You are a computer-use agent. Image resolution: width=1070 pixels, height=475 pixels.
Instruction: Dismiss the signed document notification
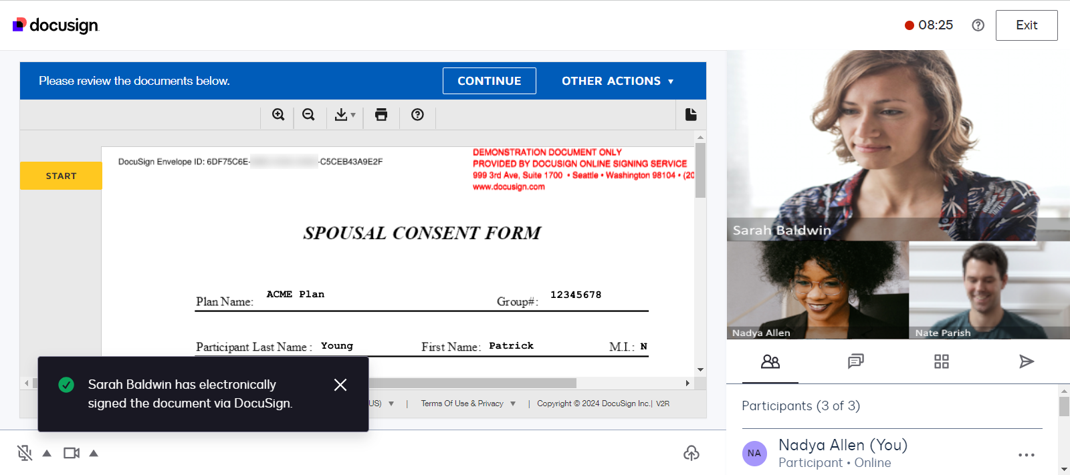click(x=340, y=385)
